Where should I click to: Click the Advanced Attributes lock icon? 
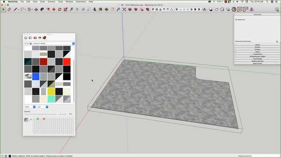277,41
